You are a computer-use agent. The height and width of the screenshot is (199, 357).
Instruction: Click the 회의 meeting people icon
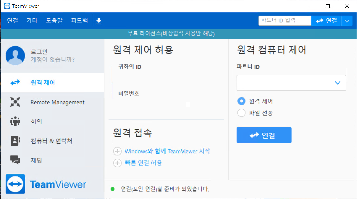coord(15,121)
